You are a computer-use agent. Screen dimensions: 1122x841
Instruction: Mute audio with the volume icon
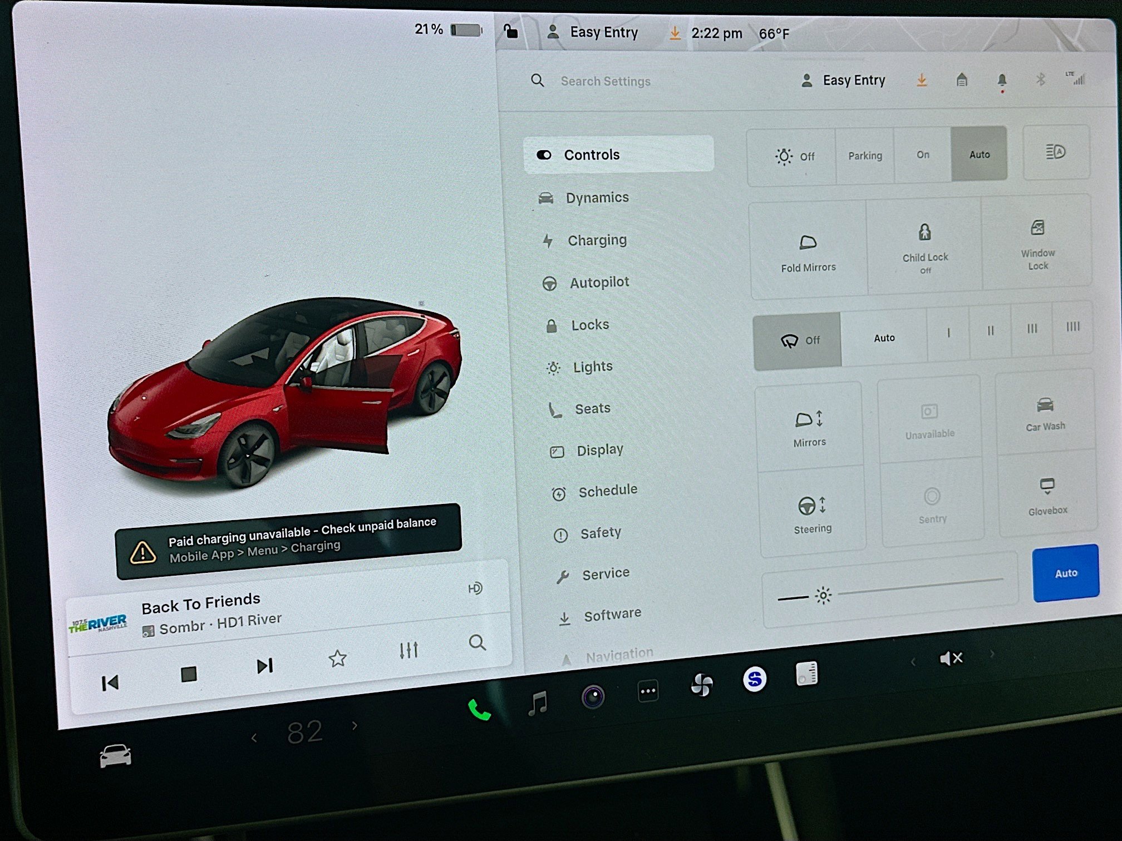click(x=952, y=657)
